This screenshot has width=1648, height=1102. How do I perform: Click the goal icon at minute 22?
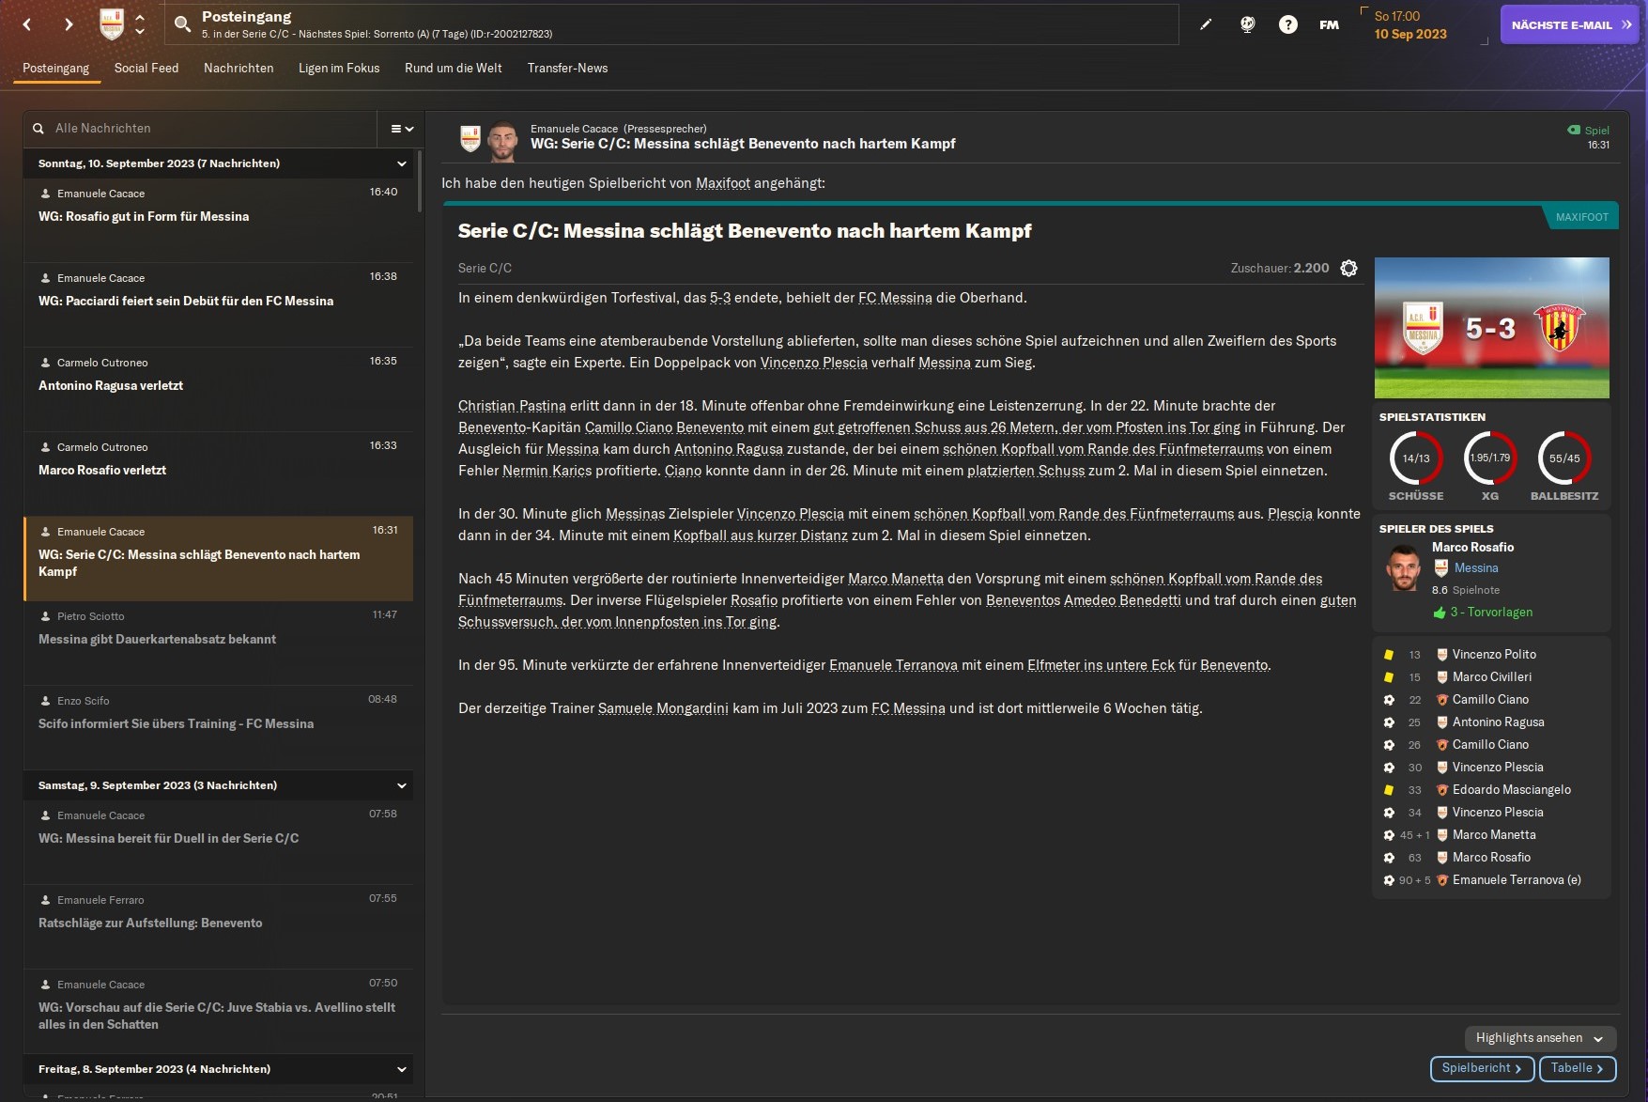pos(1389,700)
